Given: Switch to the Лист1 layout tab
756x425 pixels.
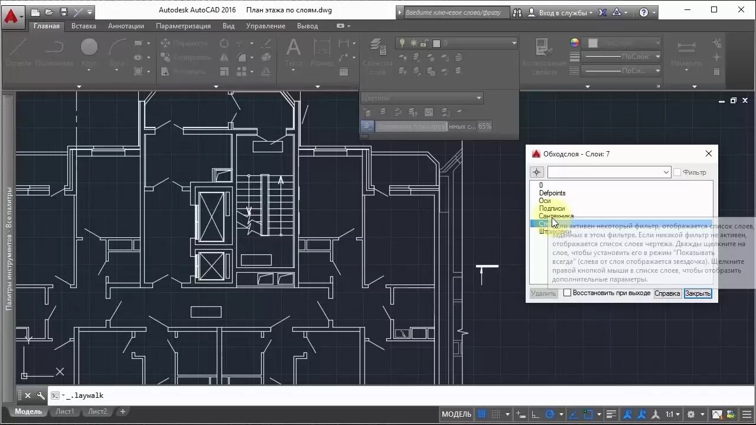Looking at the screenshot, I should 65,411.
